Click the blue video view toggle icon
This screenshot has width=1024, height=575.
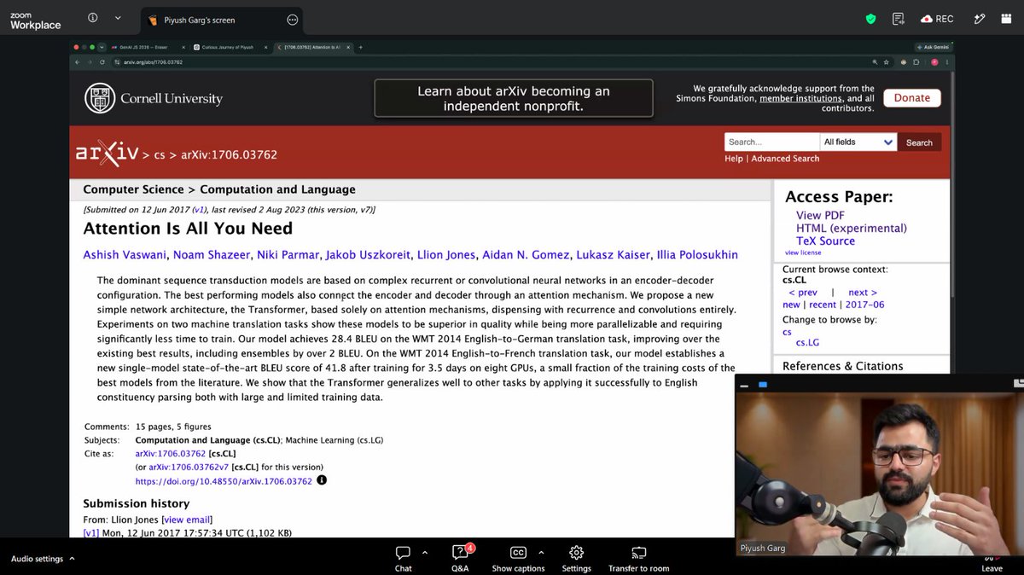(x=763, y=385)
